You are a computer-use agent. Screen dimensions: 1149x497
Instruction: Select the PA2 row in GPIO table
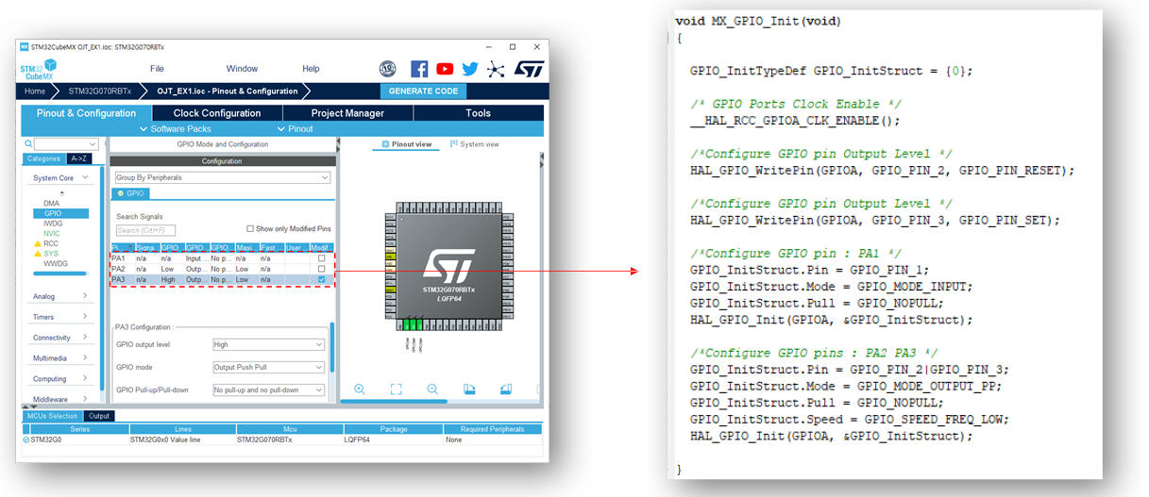click(221, 269)
